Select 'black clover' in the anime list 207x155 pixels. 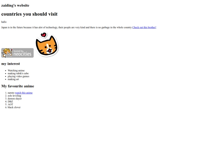[14, 107]
